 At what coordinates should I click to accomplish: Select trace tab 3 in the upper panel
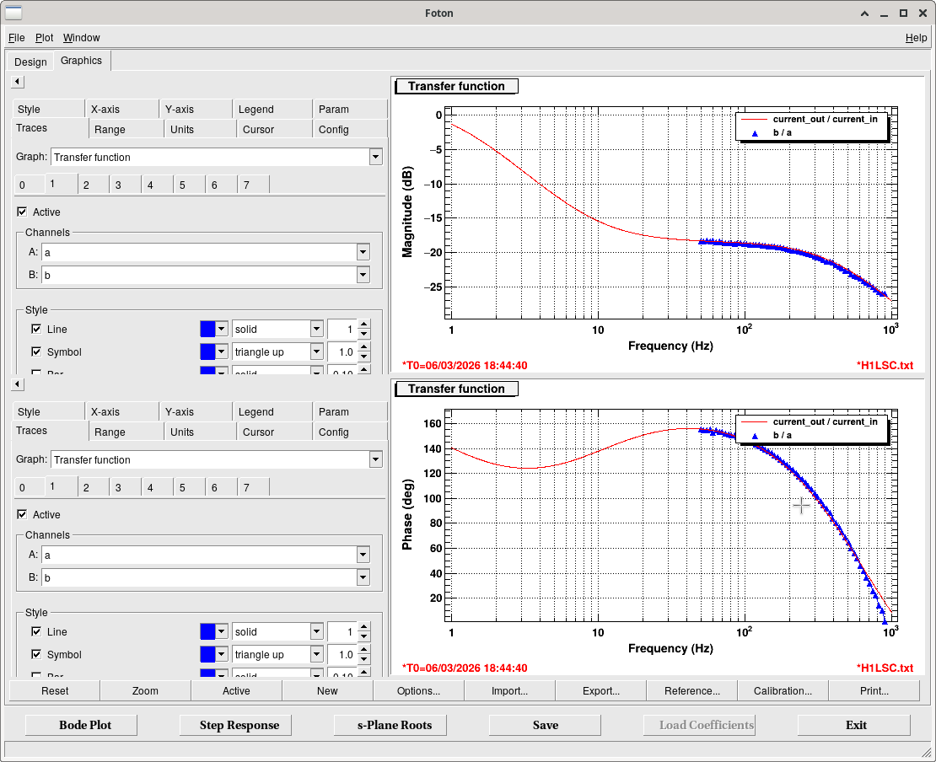[x=118, y=185]
